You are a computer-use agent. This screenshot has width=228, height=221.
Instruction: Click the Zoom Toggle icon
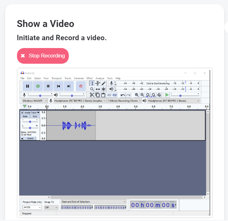pos(159,95)
